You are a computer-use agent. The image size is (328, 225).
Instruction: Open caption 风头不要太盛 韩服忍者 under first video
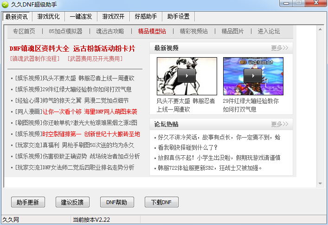(186, 101)
